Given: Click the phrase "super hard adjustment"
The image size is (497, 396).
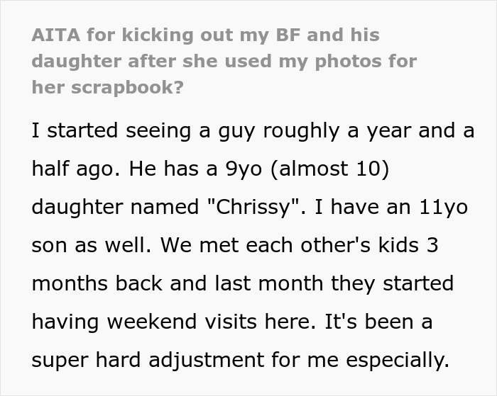Looking at the screenshot, I should [148, 360].
